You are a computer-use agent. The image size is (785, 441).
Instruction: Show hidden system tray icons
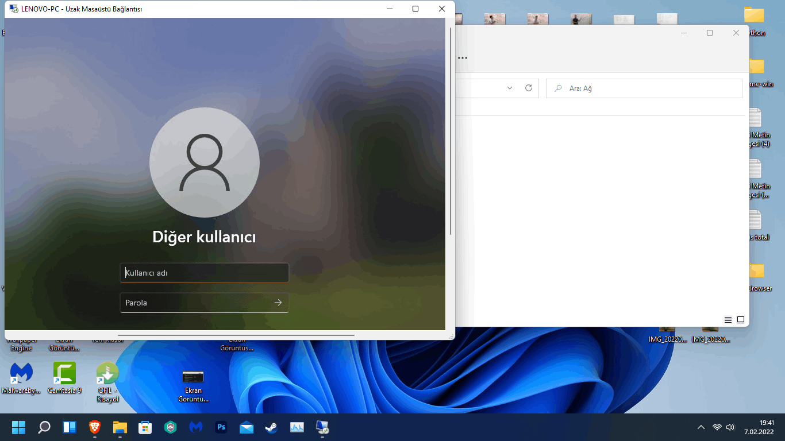tap(701, 427)
